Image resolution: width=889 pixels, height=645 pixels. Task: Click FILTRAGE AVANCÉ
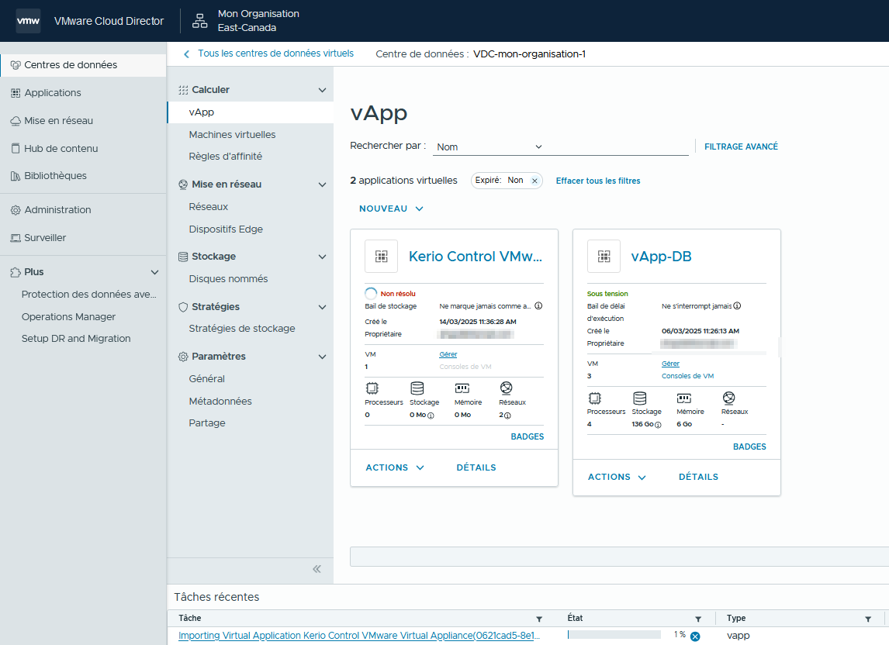(x=741, y=147)
